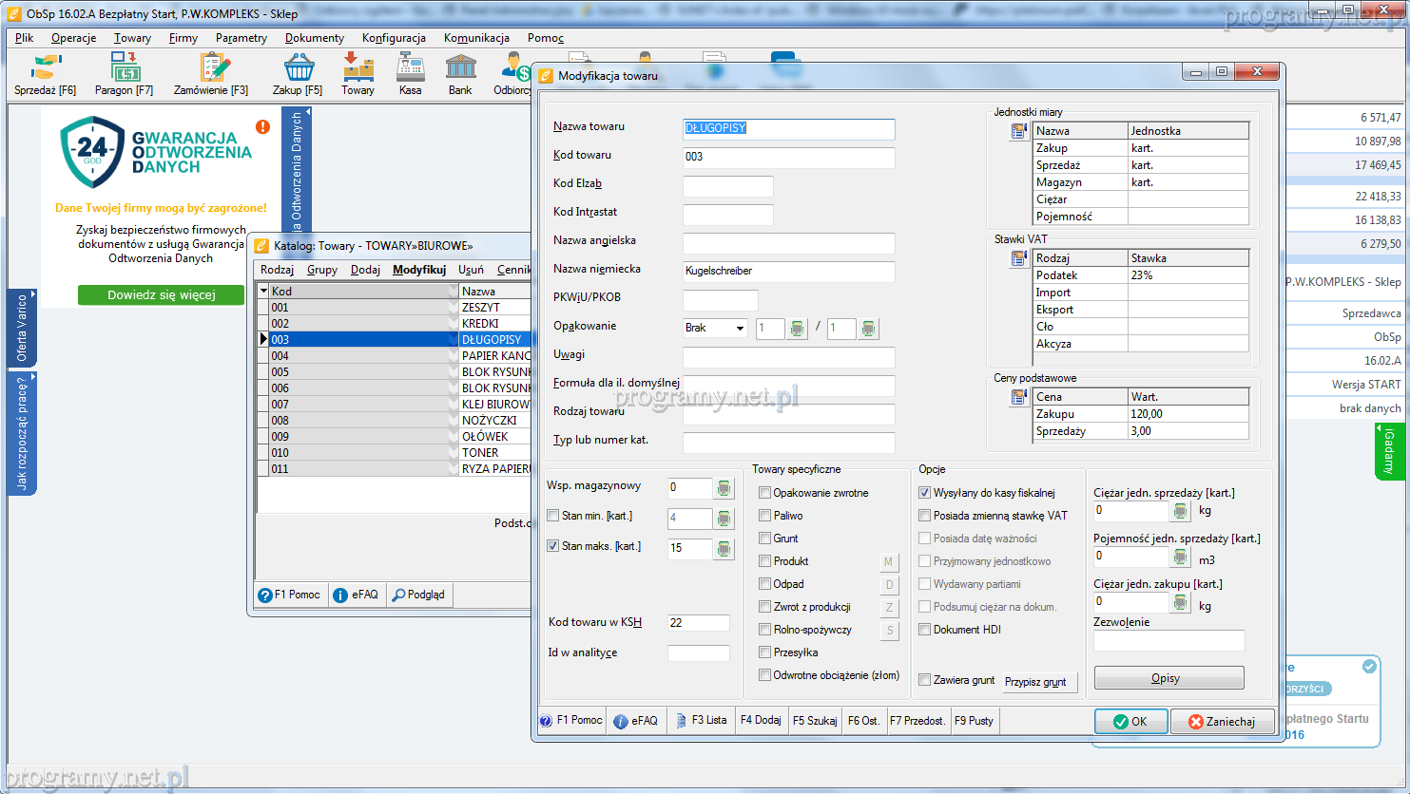Confirm changes with the OK button

tap(1130, 722)
